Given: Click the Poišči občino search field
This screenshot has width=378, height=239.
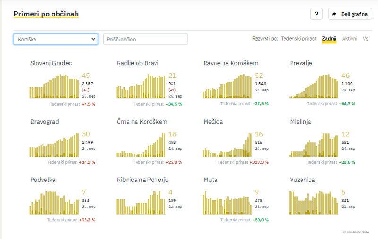Looking at the screenshot, I should (x=146, y=39).
